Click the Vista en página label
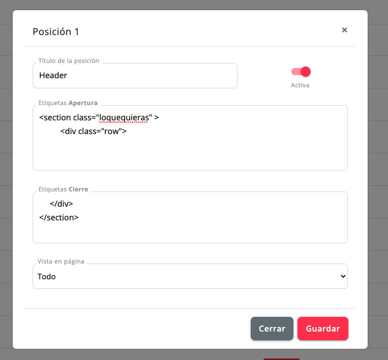Screen dimensions: 388x360 (61, 261)
